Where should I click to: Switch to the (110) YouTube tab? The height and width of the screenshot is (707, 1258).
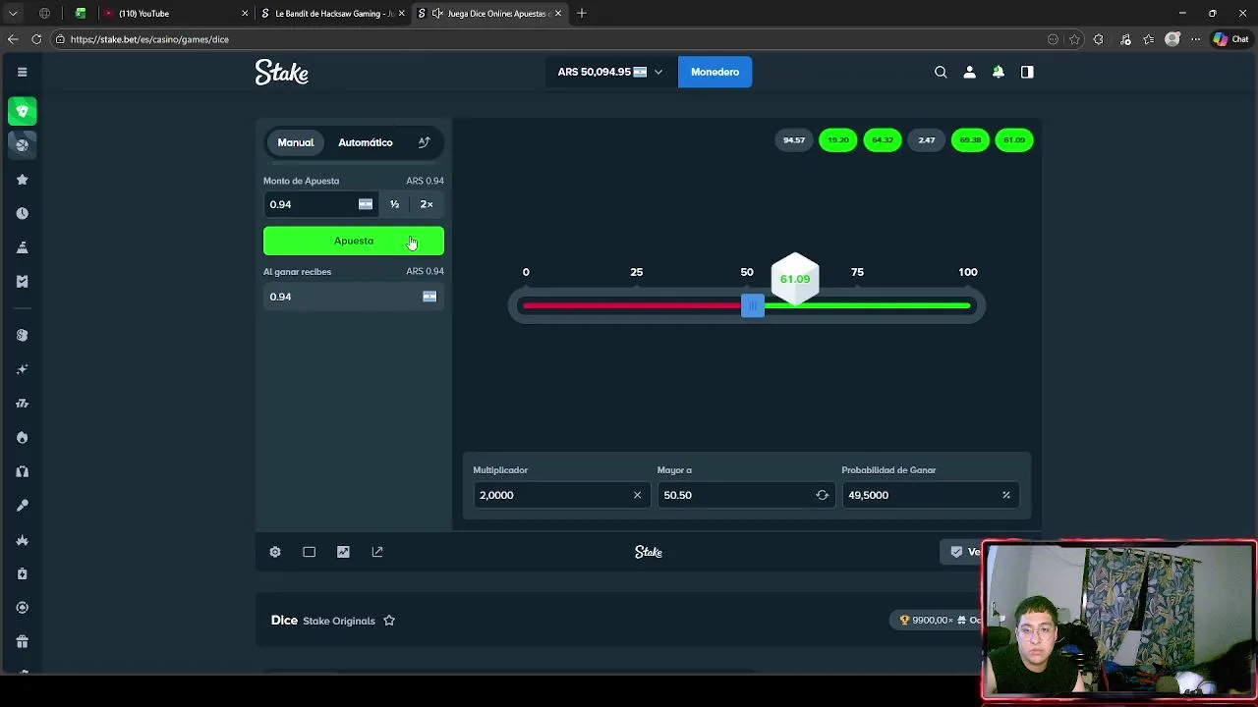[175, 13]
